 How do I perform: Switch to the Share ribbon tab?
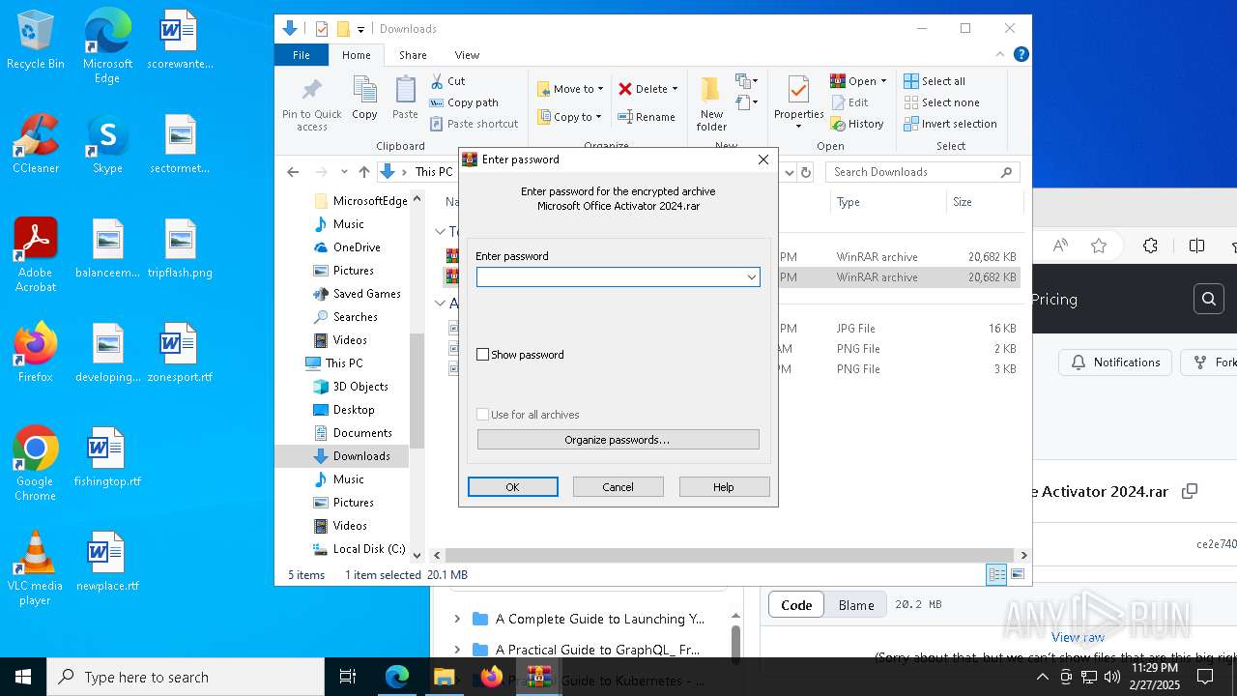413,55
